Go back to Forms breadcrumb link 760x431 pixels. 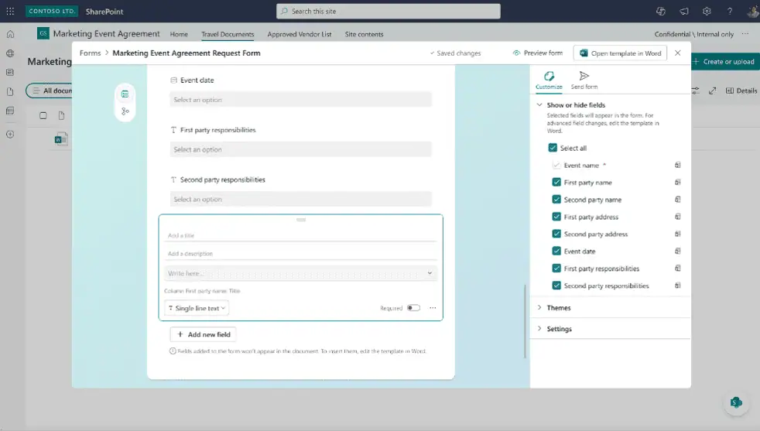tap(90, 53)
